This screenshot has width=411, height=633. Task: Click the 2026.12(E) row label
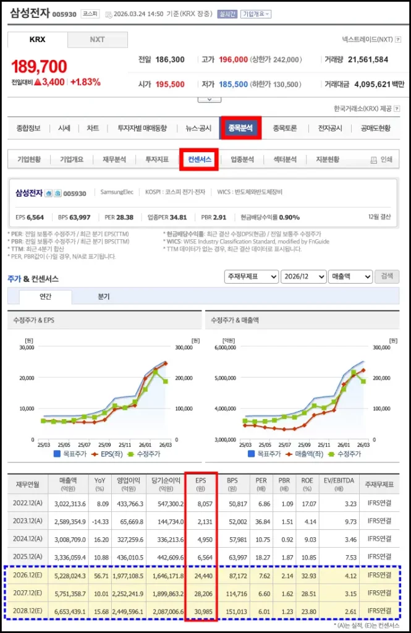[x=27, y=575]
